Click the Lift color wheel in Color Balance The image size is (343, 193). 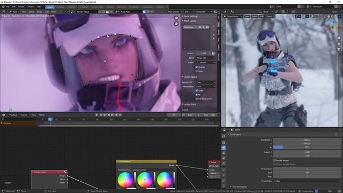pos(125,180)
